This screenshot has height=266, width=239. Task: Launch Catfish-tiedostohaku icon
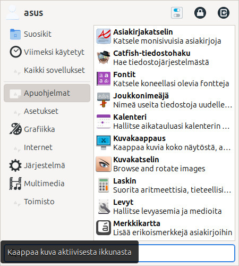point(104,57)
